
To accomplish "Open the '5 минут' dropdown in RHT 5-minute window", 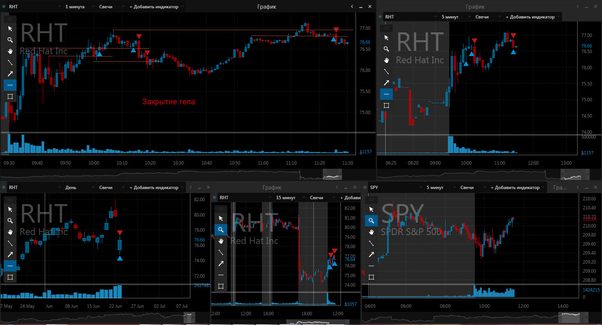I will tap(455, 17).
